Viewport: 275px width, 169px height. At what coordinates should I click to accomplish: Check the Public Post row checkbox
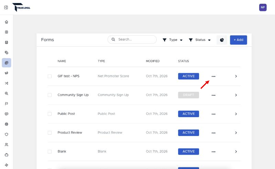click(49, 114)
